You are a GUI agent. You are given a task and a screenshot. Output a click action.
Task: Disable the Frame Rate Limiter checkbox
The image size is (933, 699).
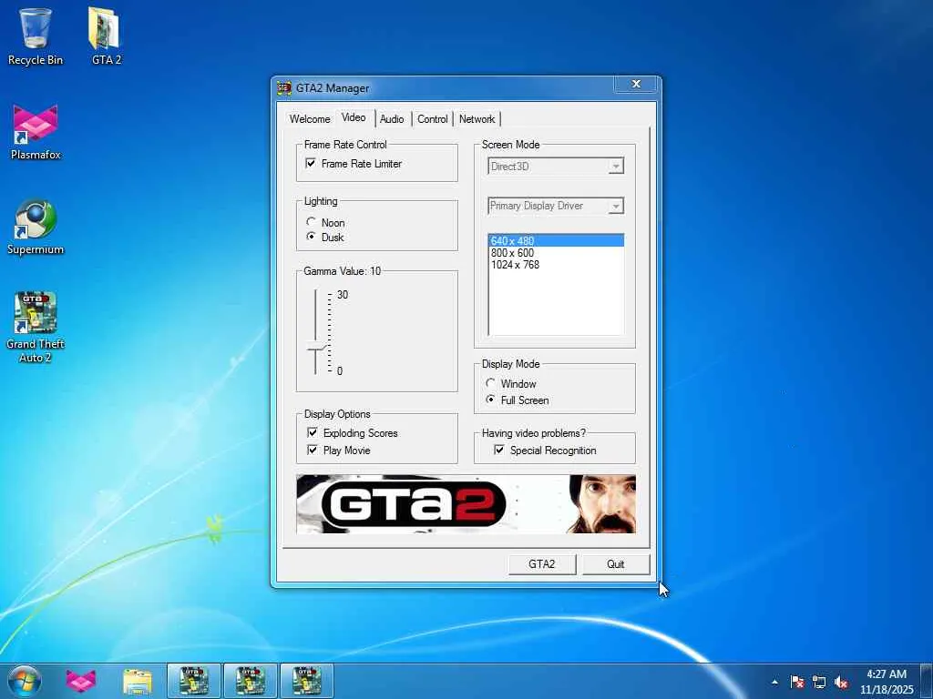coord(311,163)
